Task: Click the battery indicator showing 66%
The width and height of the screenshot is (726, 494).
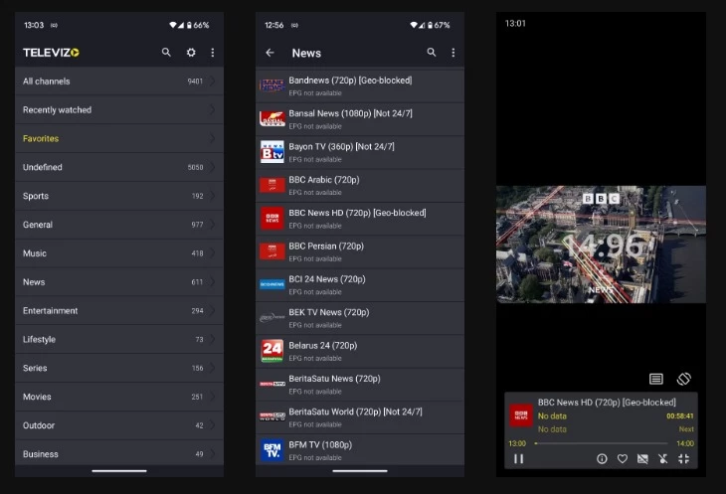Action: (x=198, y=25)
